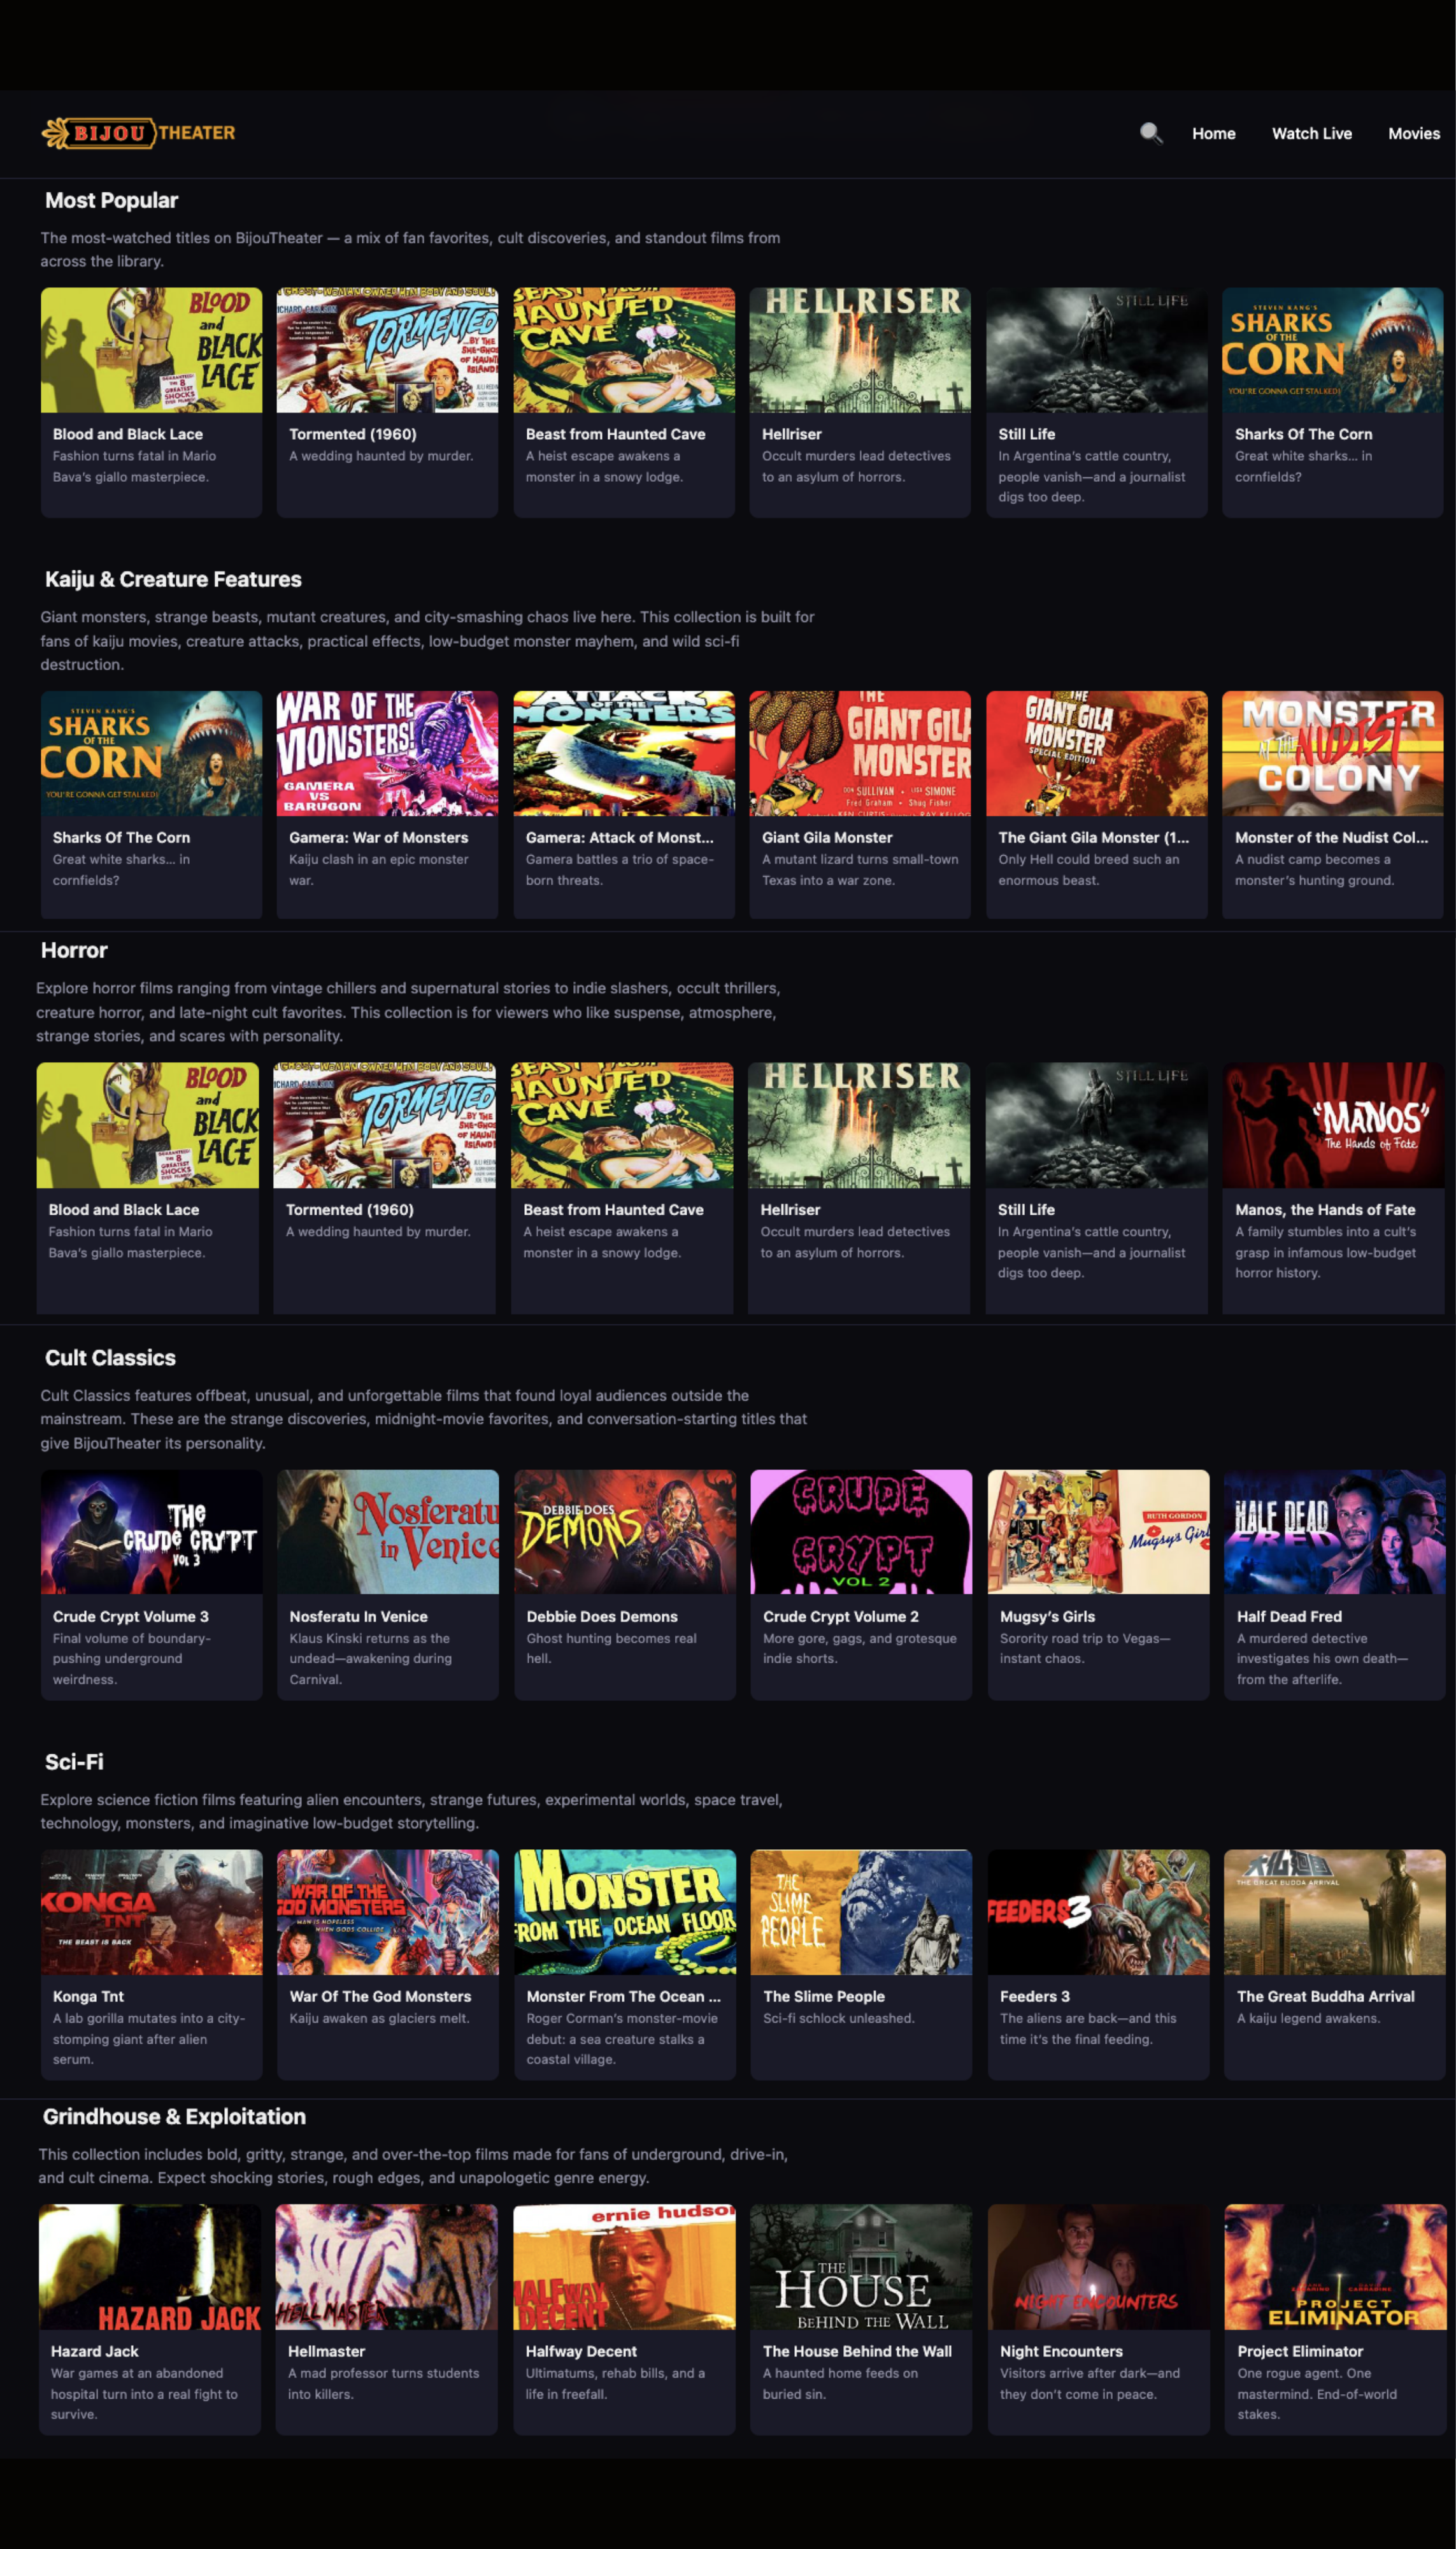
Task: Open the Hellmaster title link
Action: click(x=326, y=2351)
